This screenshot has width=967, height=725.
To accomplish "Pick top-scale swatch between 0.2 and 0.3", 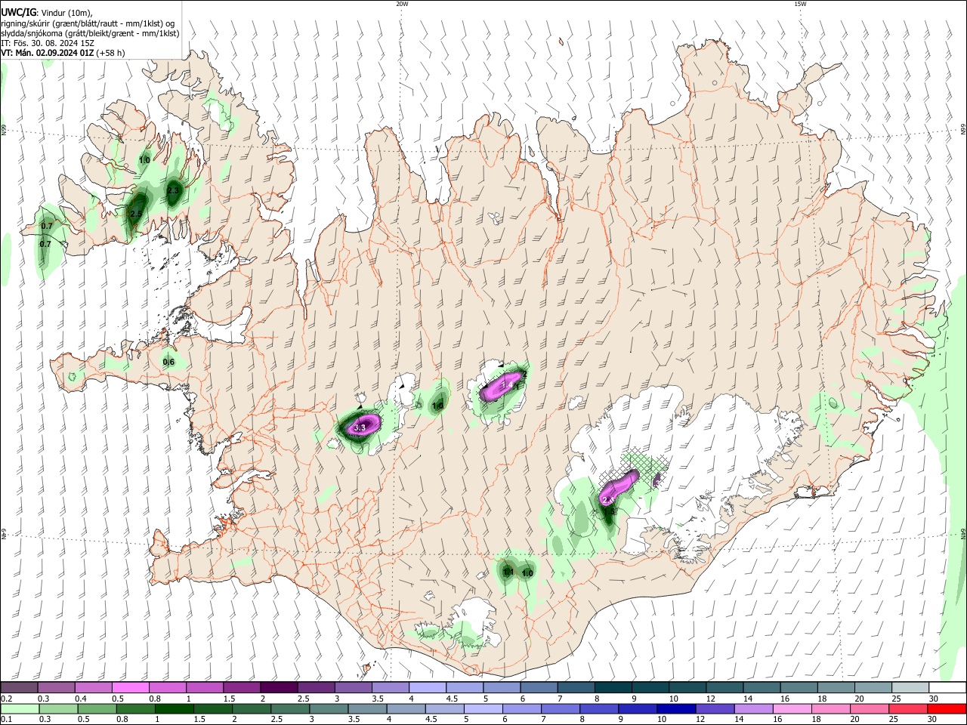I will tap(19, 688).
